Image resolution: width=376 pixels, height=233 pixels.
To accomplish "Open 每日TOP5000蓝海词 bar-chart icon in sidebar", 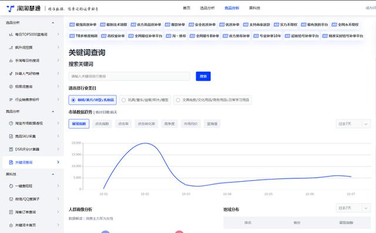I will point(11,35).
